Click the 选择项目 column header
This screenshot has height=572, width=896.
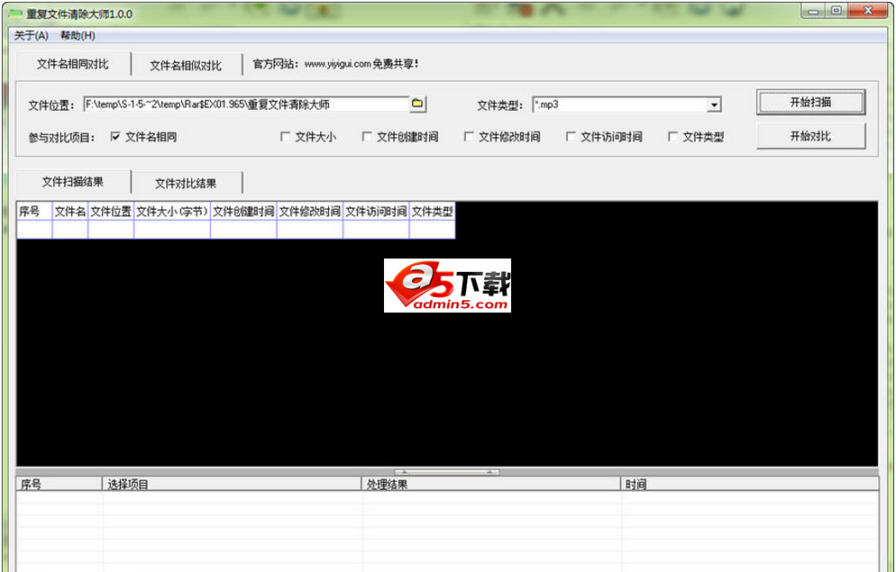pyautogui.click(x=232, y=485)
